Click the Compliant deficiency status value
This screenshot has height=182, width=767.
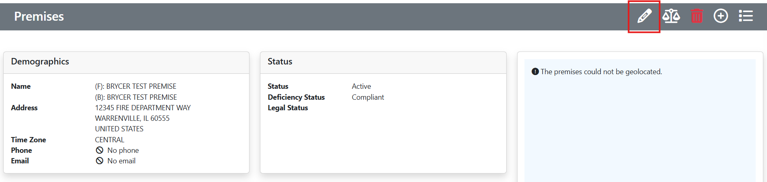368,97
